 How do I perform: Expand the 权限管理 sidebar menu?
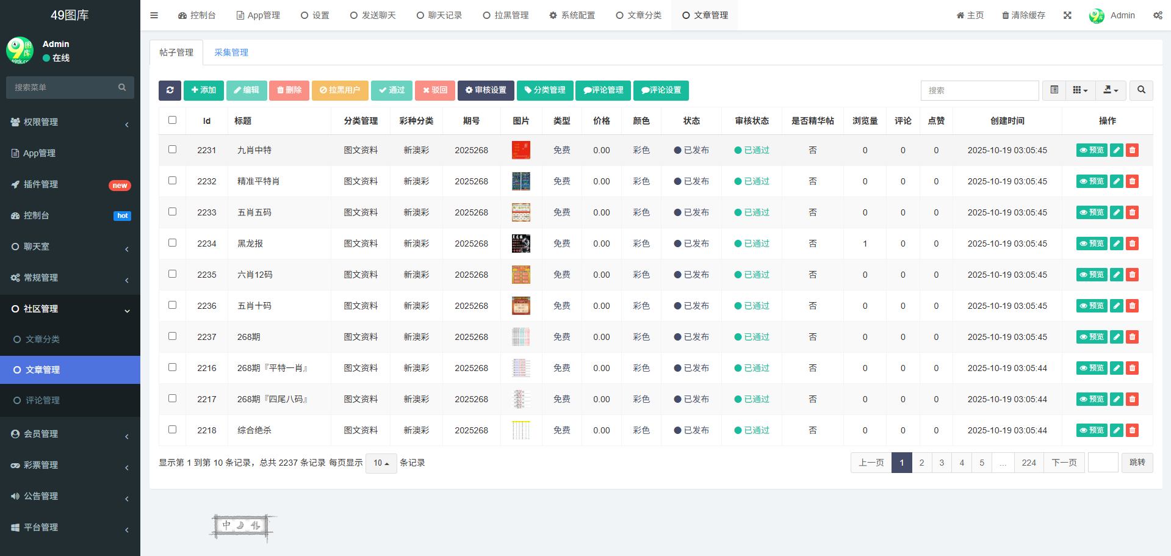pos(70,122)
